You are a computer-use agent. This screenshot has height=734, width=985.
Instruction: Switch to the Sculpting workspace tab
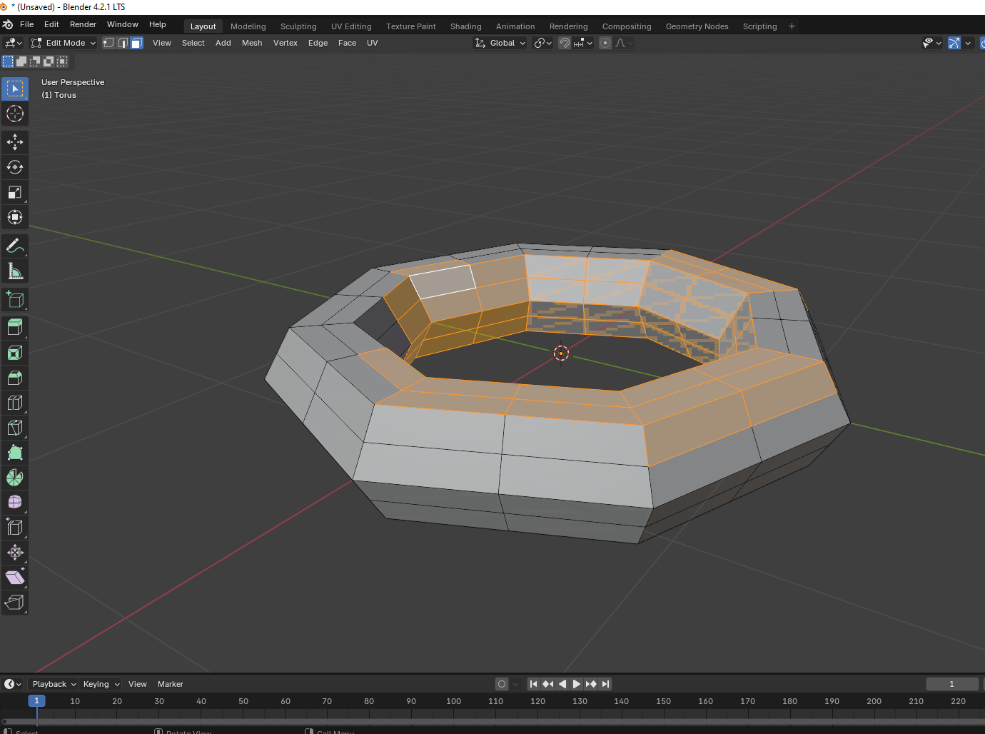click(298, 26)
